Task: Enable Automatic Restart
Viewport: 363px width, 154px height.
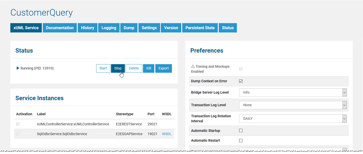Action: pos(241,140)
